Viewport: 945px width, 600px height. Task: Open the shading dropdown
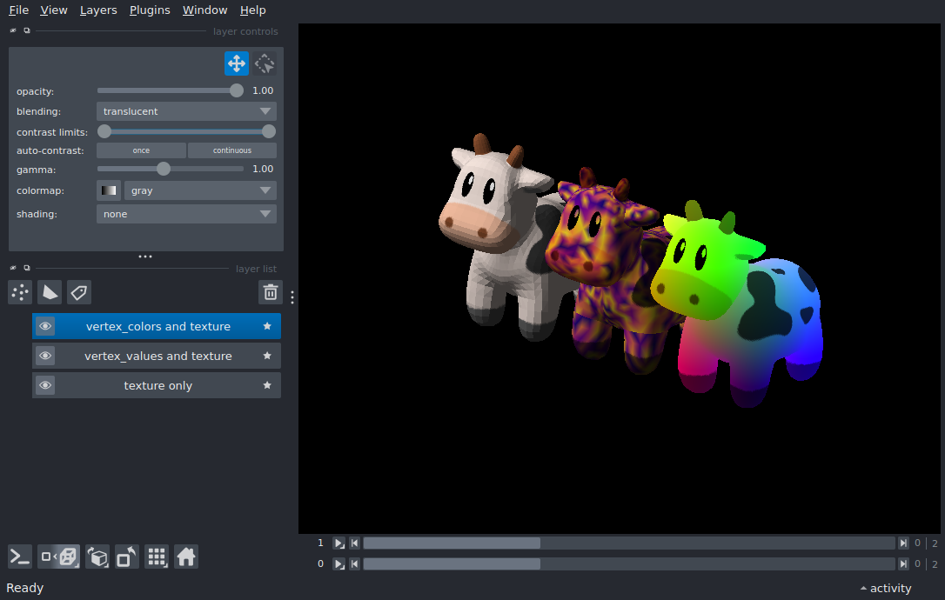coord(186,214)
